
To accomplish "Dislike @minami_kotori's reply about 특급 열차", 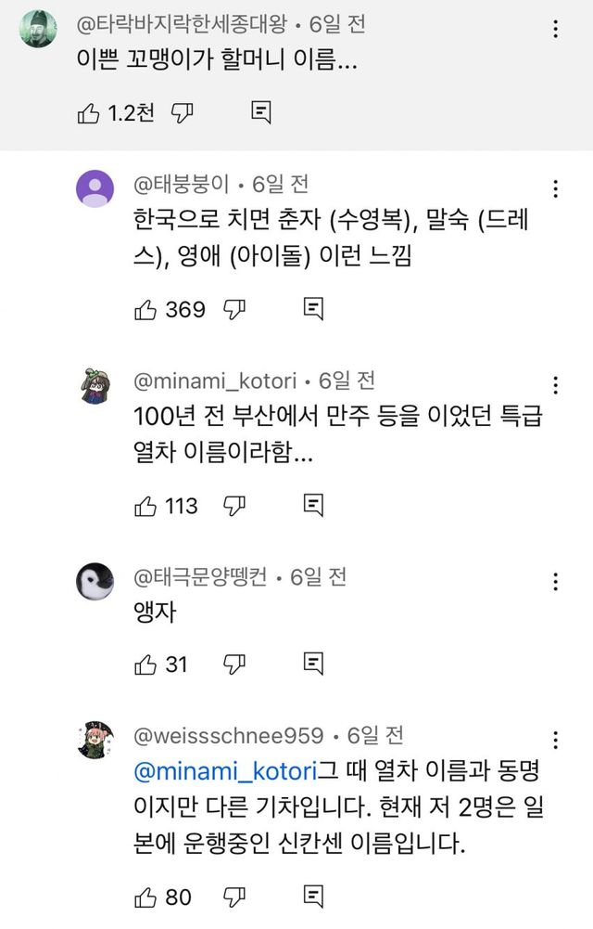I will (x=235, y=506).
